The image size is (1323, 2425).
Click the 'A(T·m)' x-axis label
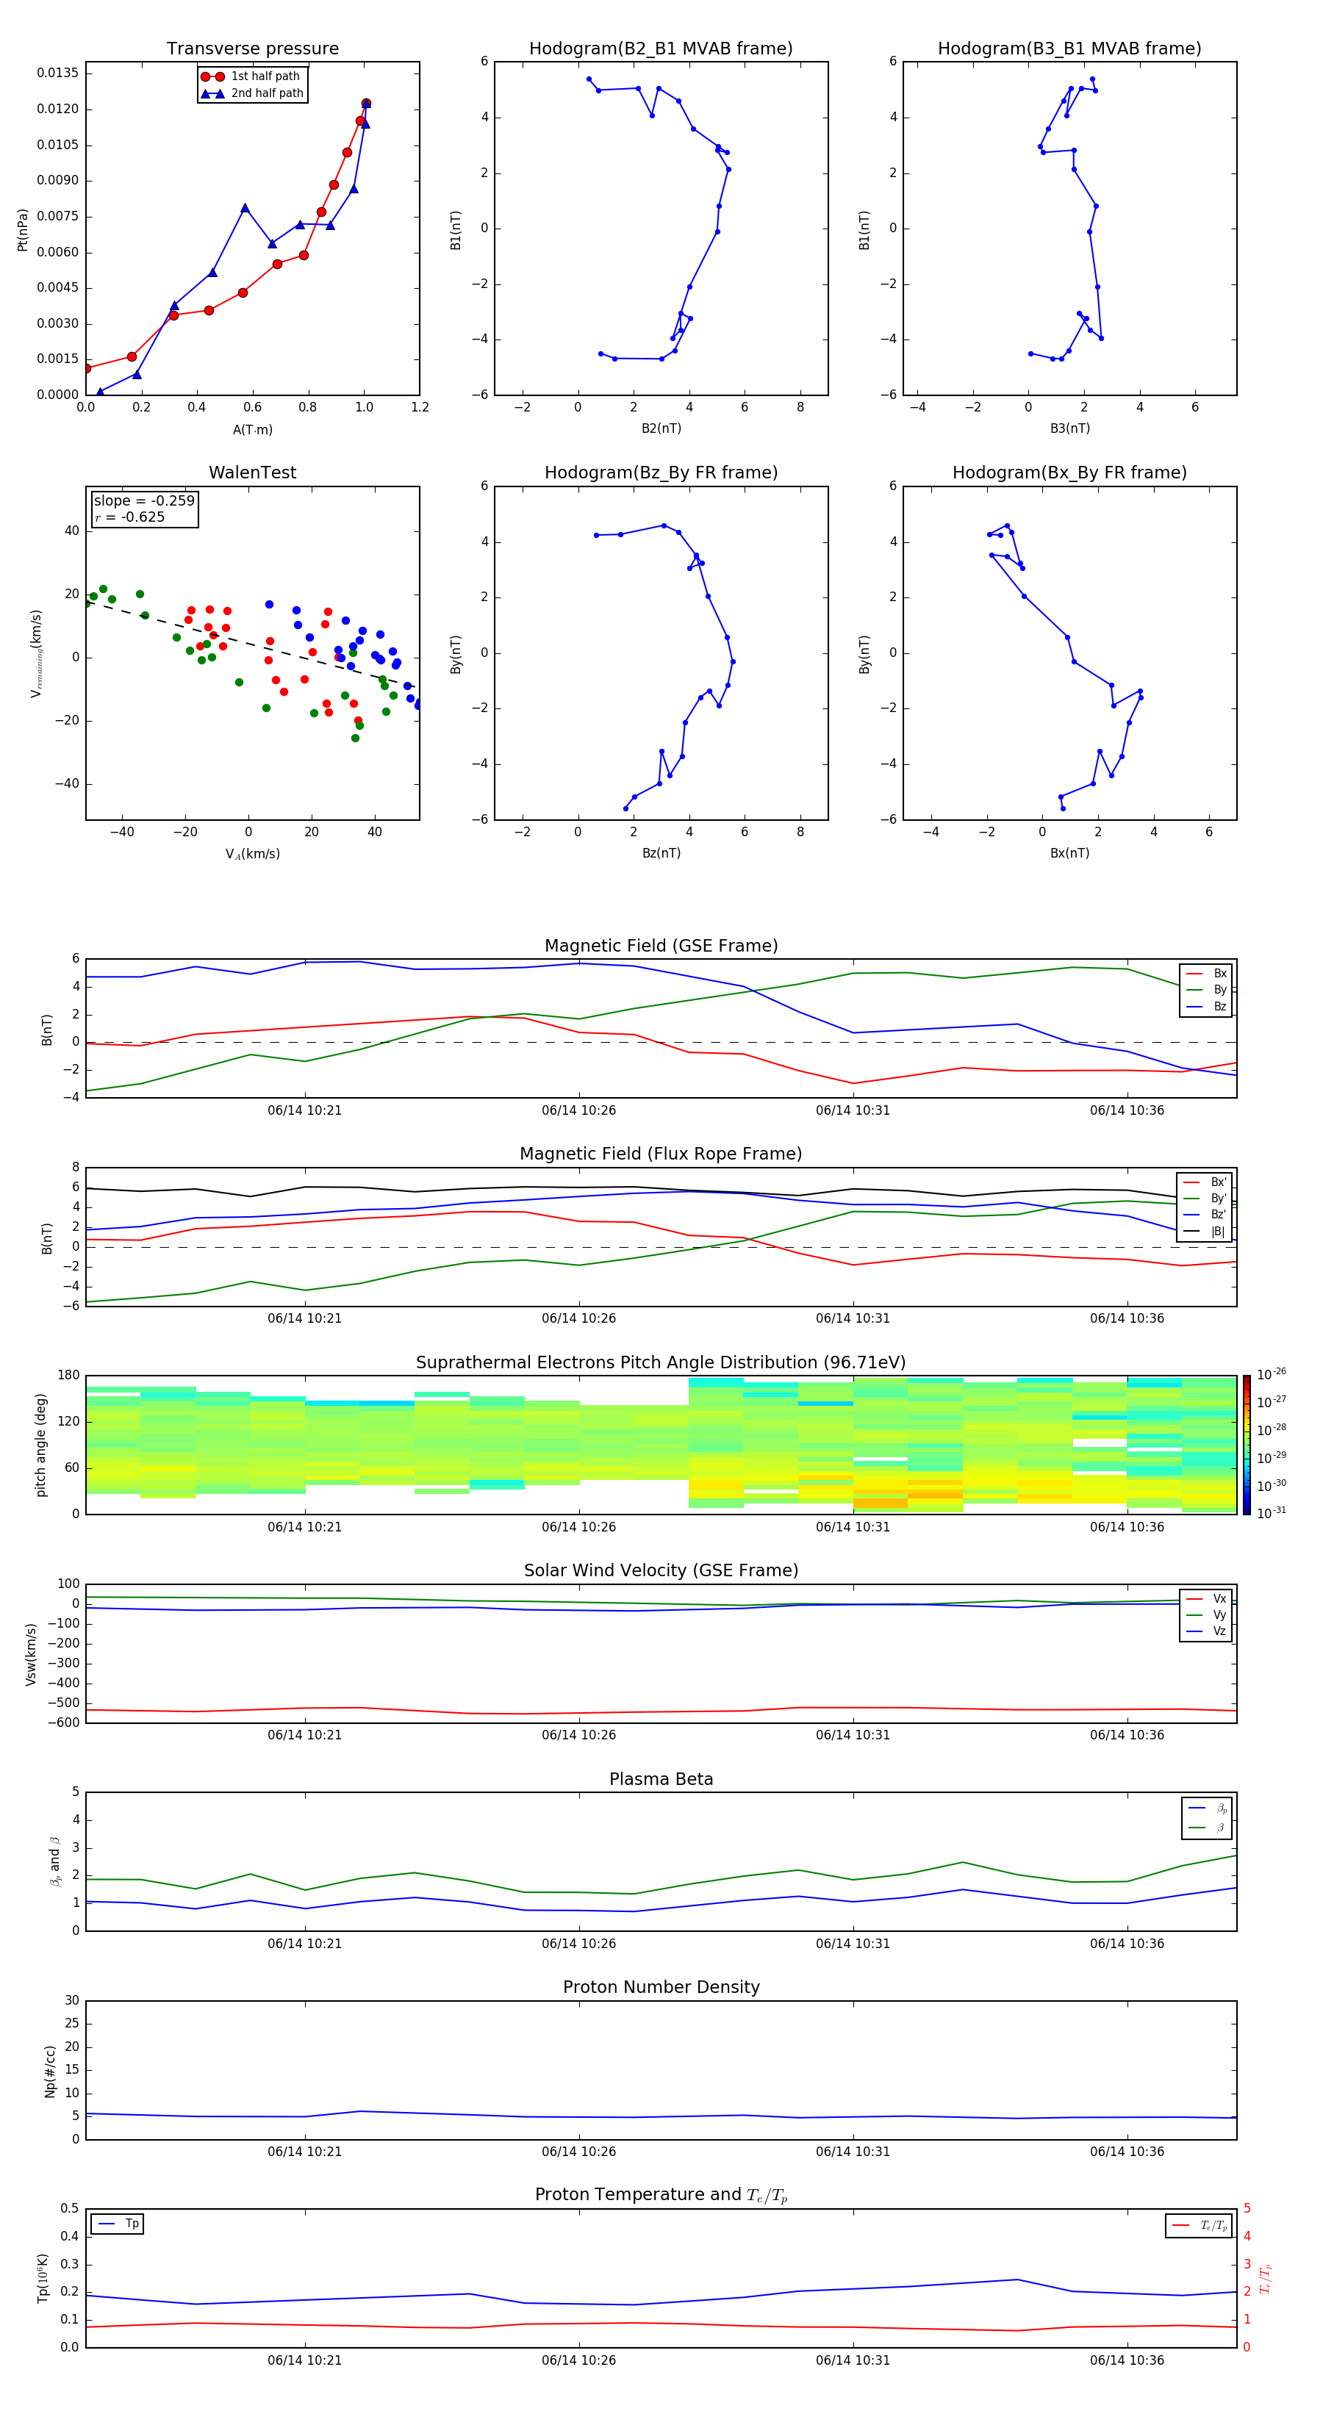point(252,429)
